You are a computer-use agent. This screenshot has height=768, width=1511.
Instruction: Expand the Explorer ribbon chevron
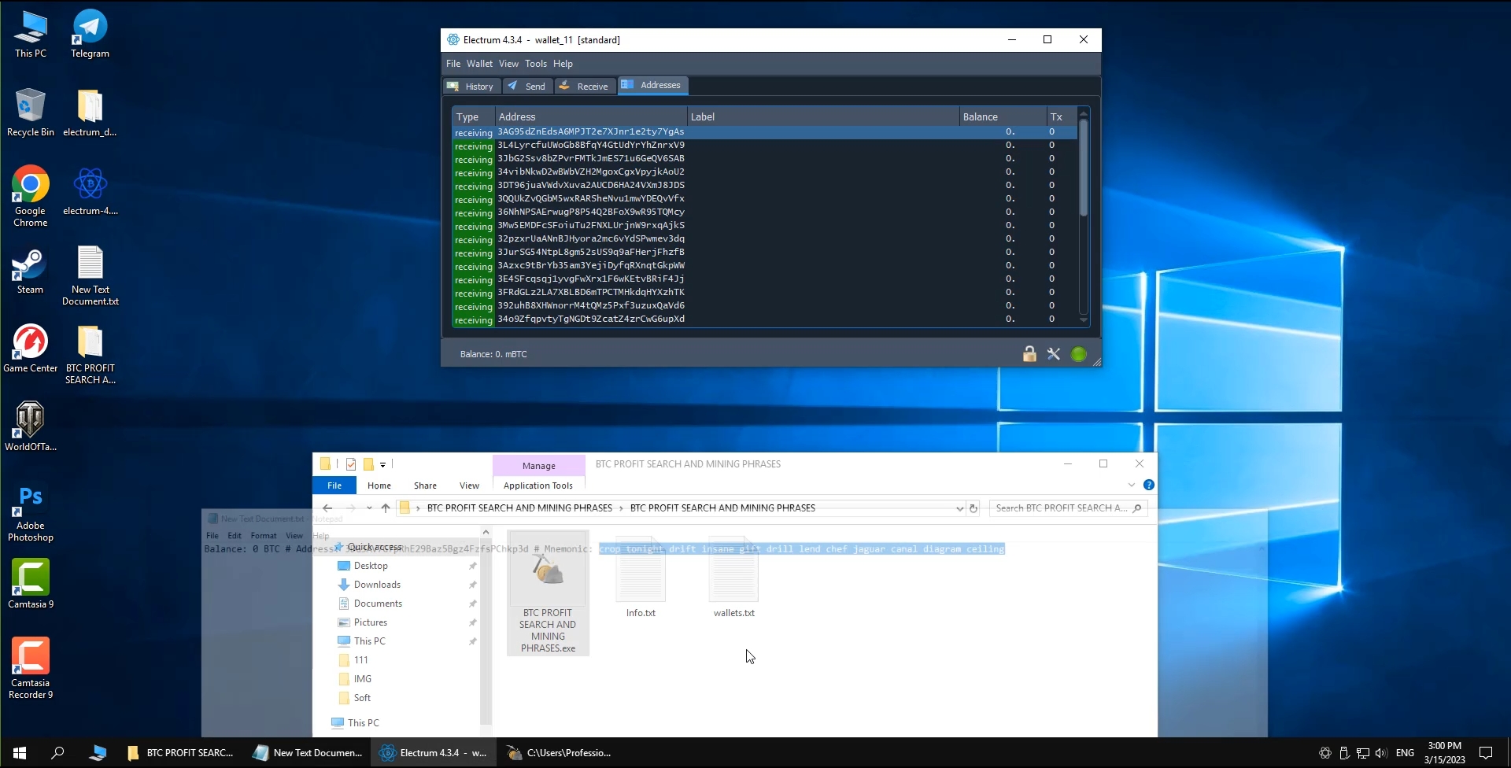pos(1132,485)
